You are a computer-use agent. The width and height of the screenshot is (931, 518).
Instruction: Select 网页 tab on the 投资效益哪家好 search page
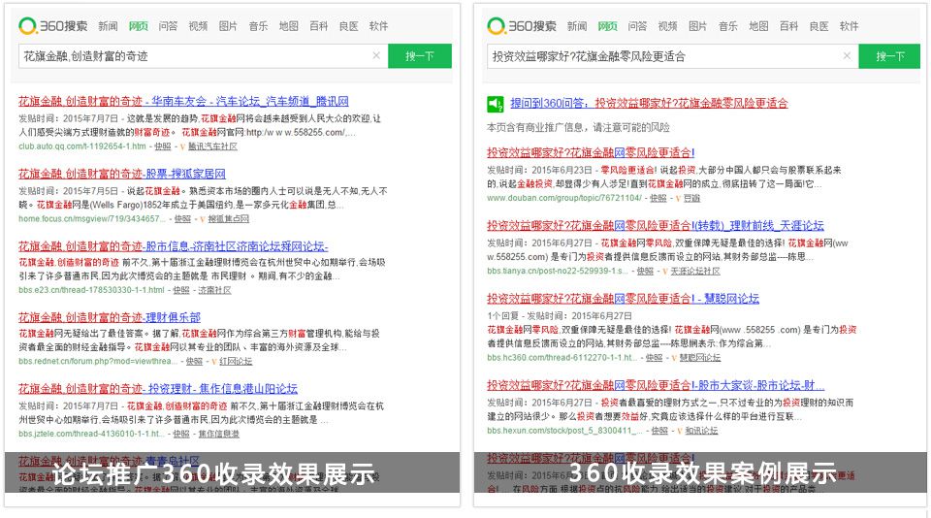pos(607,26)
